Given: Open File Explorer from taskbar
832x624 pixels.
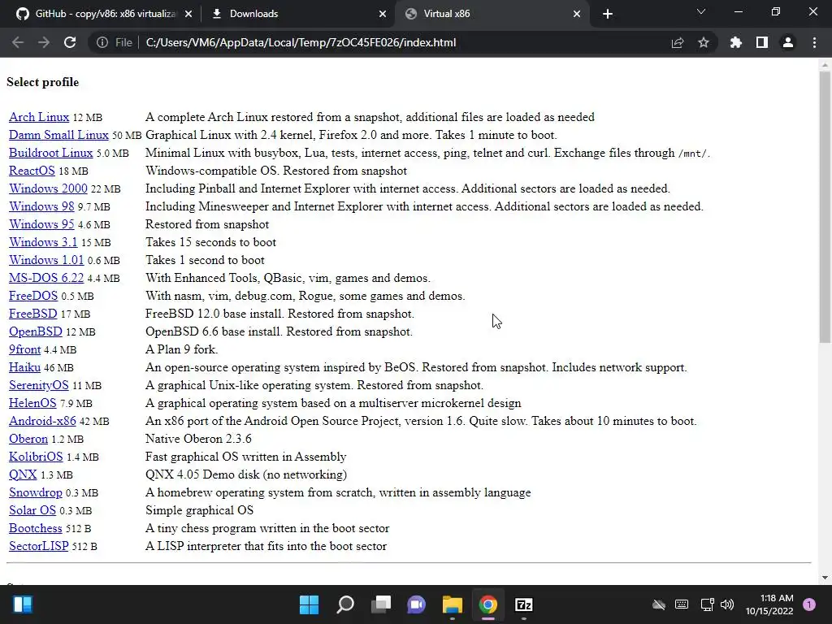Looking at the screenshot, I should 453,604.
